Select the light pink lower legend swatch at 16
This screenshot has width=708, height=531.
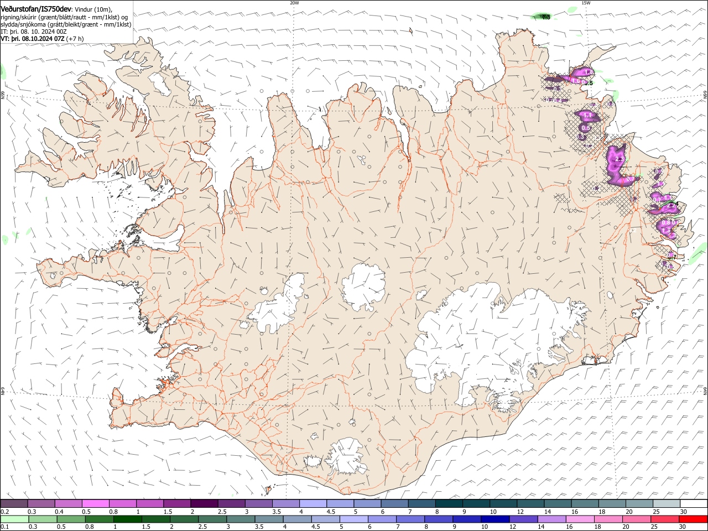(x=580, y=519)
